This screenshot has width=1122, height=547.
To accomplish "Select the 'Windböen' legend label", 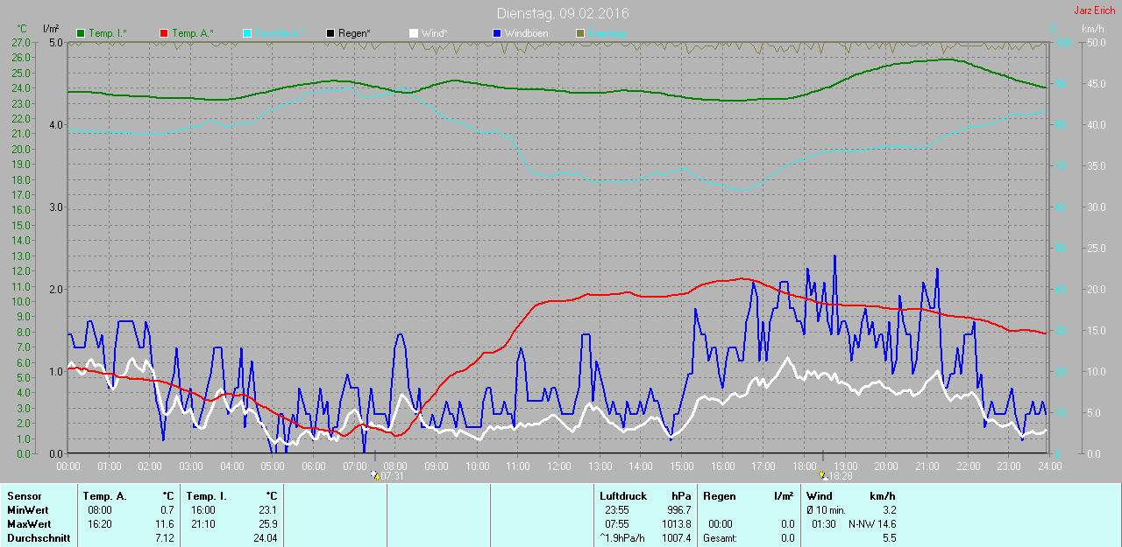I will tap(526, 33).
